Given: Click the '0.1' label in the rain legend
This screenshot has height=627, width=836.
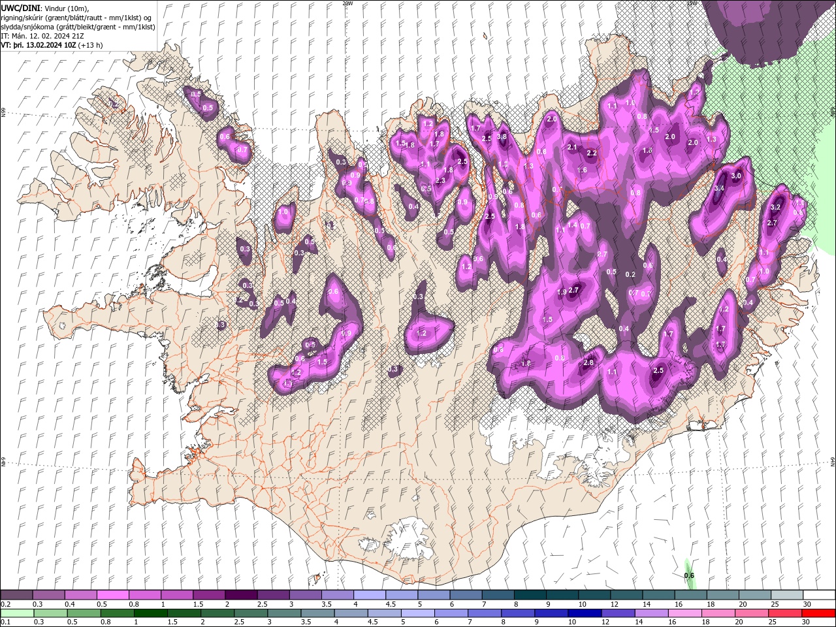Looking at the screenshot, I should [x=6, y=622].
